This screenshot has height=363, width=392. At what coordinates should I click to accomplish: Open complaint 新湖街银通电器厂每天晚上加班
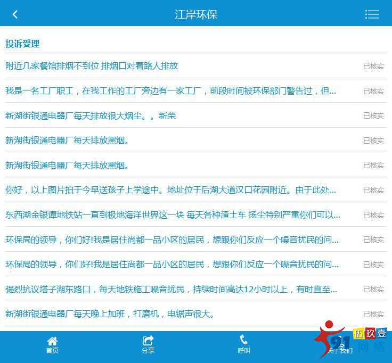pos(110,314)
